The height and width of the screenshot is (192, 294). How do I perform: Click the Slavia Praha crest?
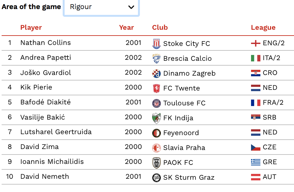coord(156,148)
